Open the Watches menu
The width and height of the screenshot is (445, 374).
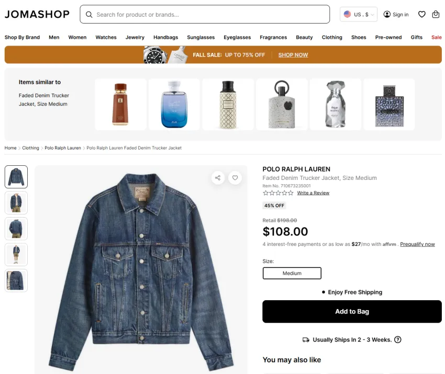point(106,37)
